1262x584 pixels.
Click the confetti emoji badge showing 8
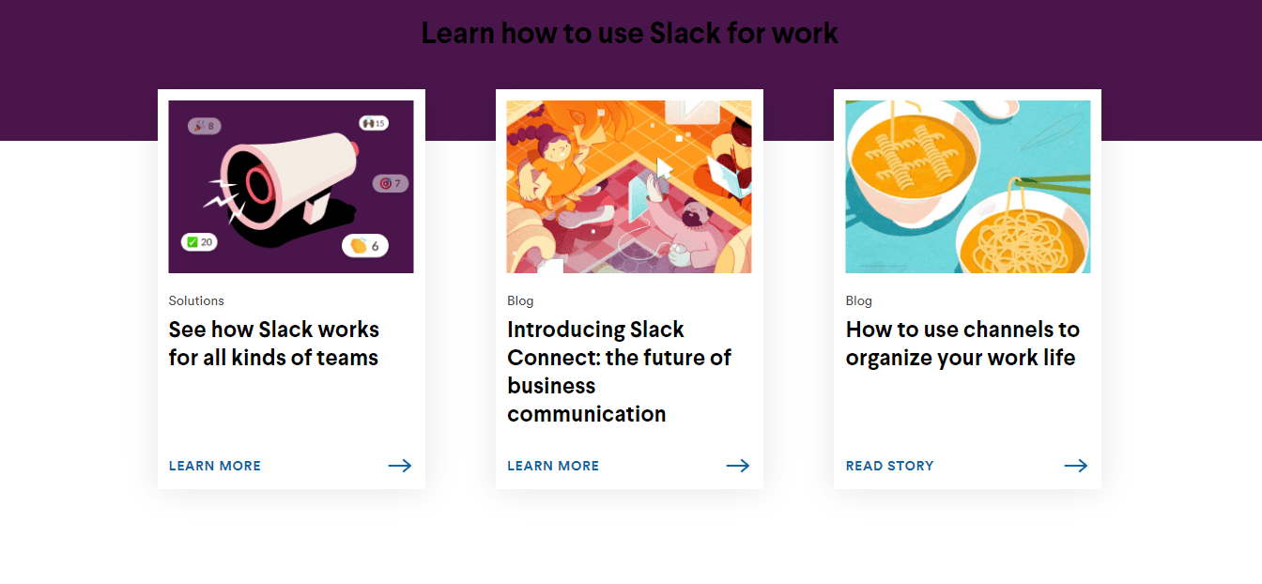(203, 125)
